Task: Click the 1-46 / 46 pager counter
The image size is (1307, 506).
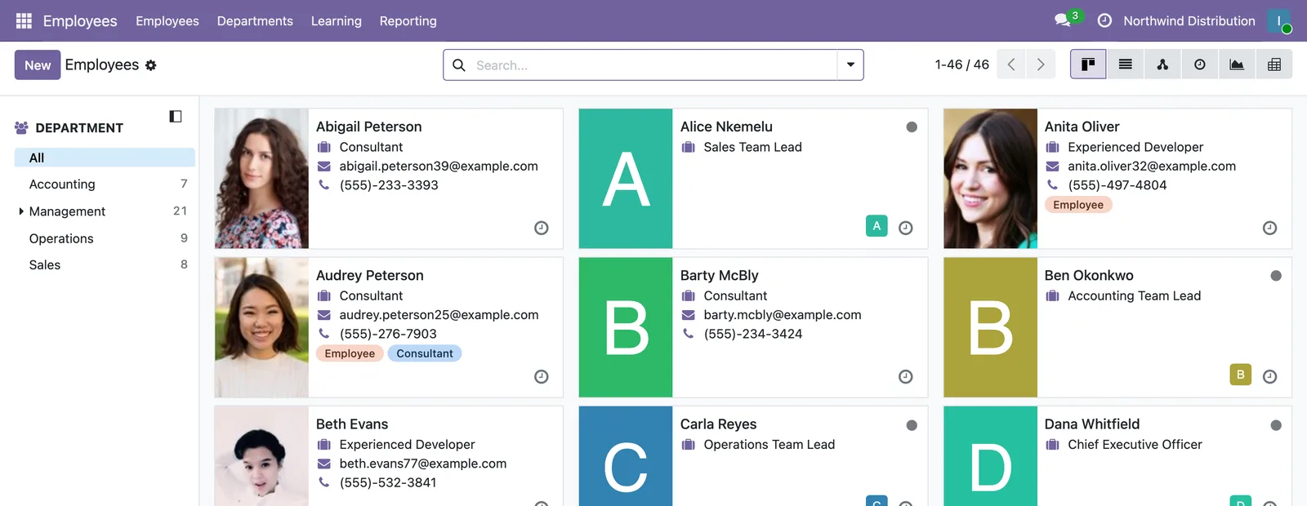Action: (x=962, y=64)
